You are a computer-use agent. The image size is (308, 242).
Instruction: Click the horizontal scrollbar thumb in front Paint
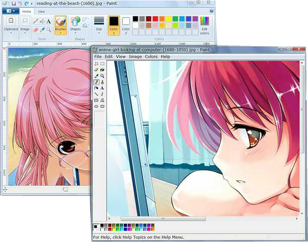click(163, 218)
